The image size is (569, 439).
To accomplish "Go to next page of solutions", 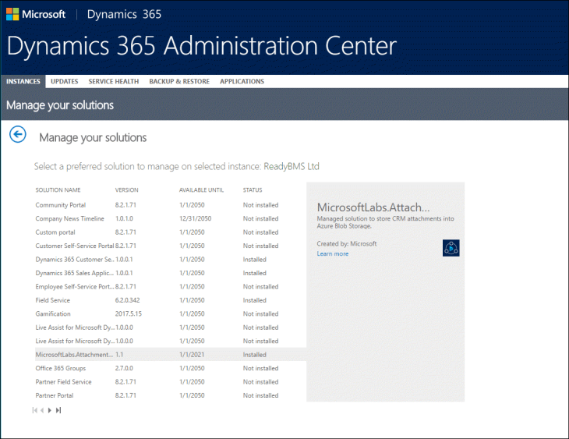I will [50, 410].
